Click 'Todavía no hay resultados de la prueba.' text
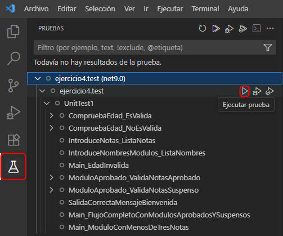 pyautogui.click(x=97, y=63)
